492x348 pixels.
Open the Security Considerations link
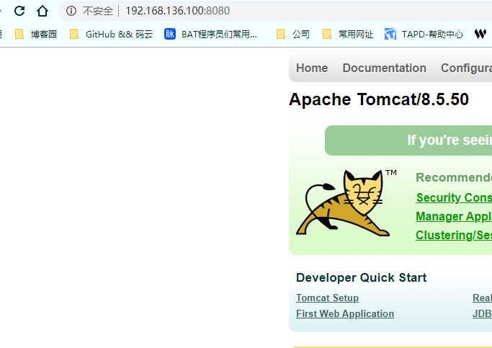[454, 197]
